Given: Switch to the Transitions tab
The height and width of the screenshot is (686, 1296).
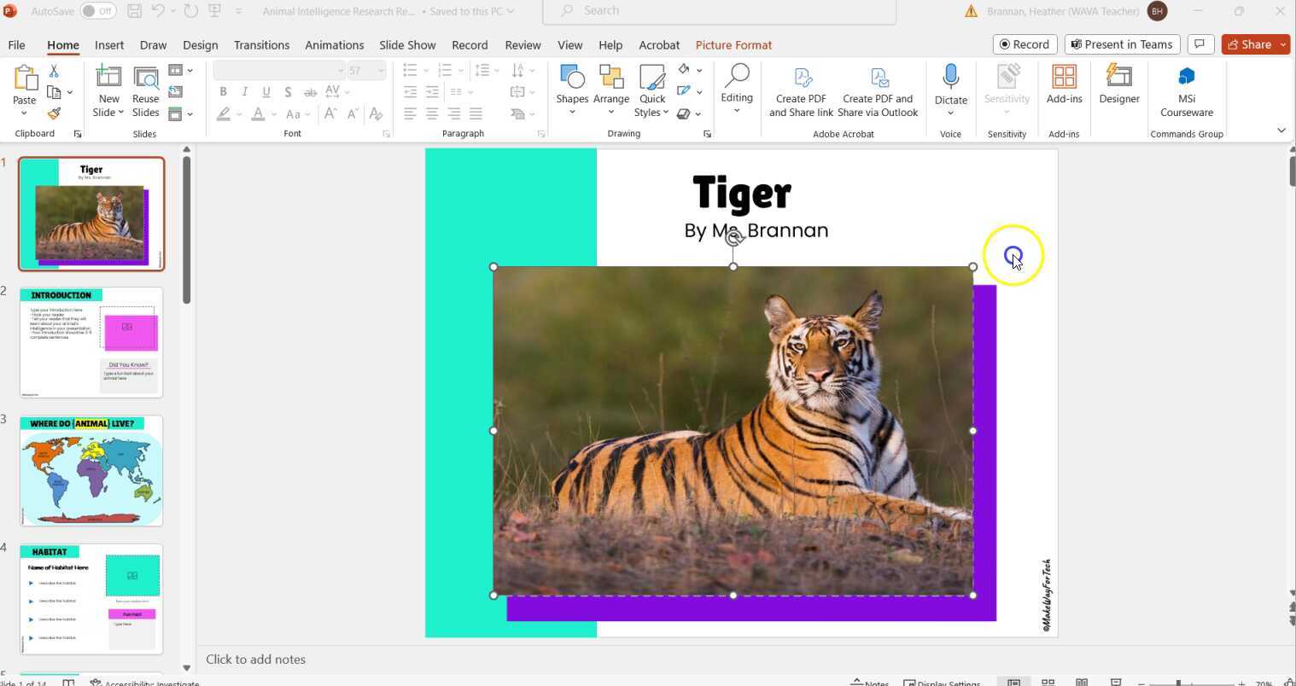Looking at the screenshot, I should click(261, 44).
